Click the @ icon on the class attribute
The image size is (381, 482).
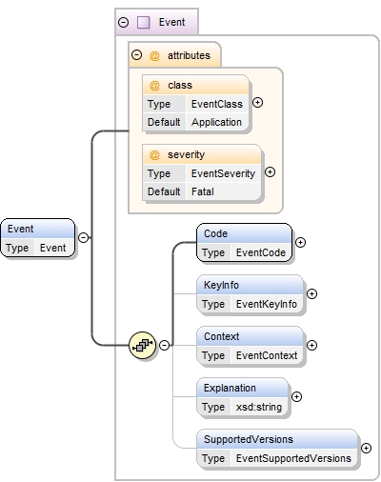154,86
